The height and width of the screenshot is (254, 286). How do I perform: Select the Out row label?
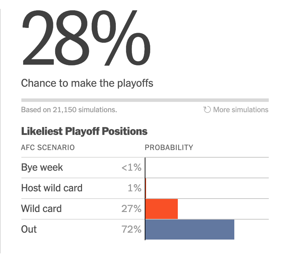click(x=29, y=229)
